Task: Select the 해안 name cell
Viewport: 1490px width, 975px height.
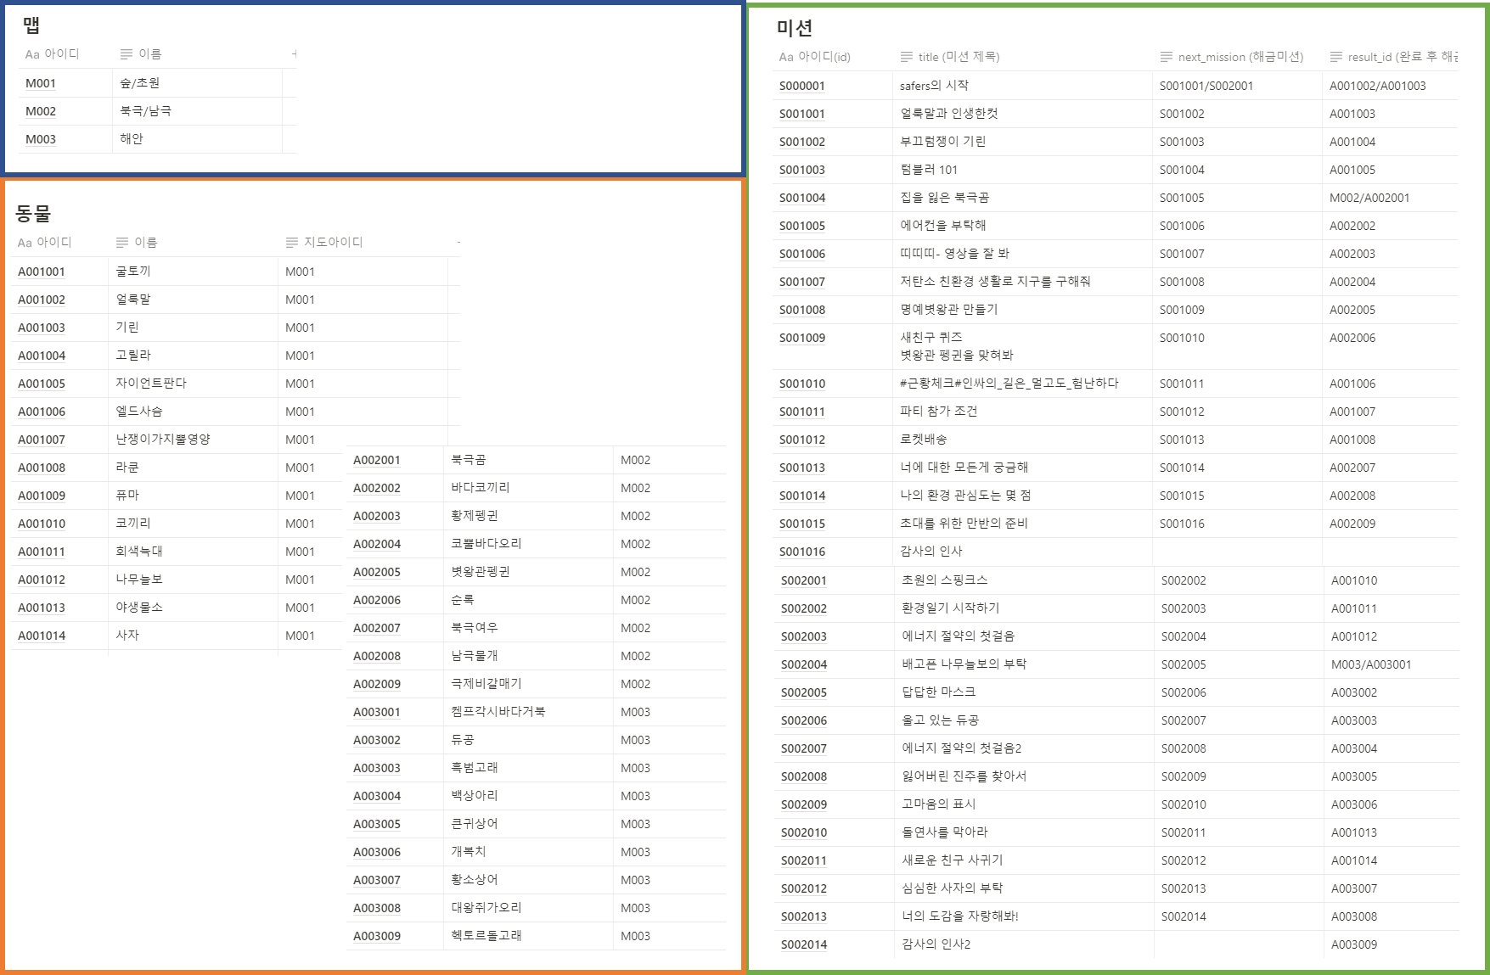Action: pos(197,139)
